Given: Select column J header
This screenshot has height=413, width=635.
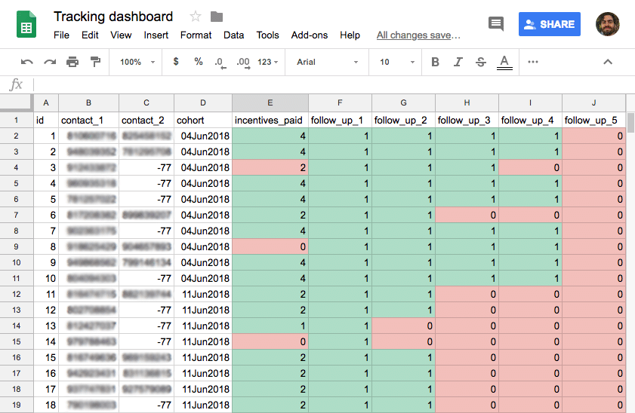Looking at the screenshot, I should point(593,102).
